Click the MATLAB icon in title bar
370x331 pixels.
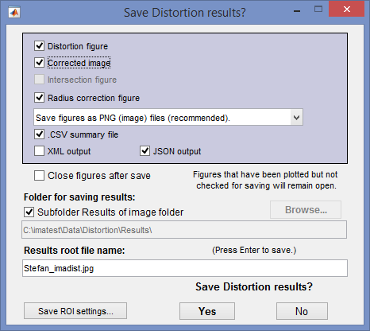(14, 13)
